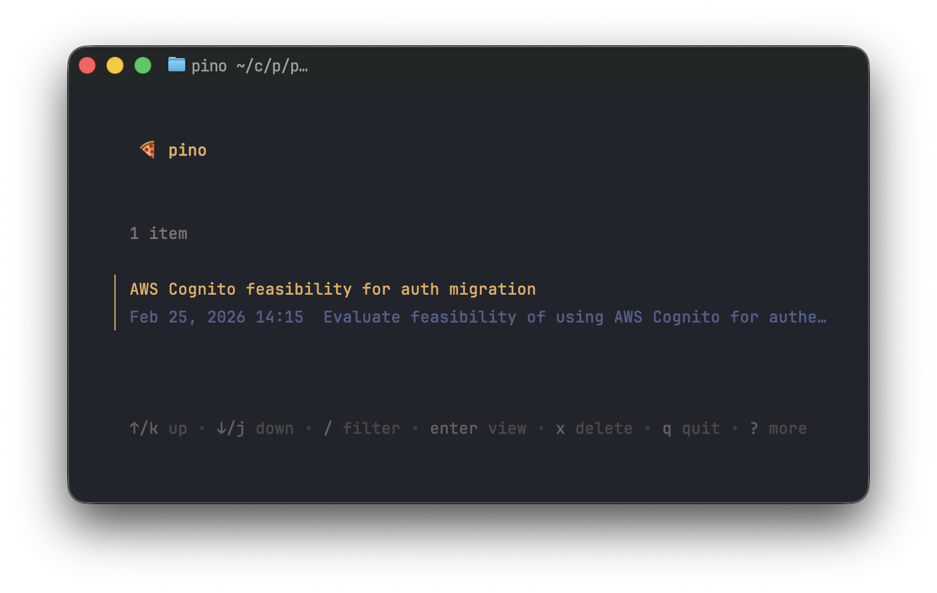Click the 'x delete' shortcut hint
Screen dimensions: 937x593
click(594, 428)
